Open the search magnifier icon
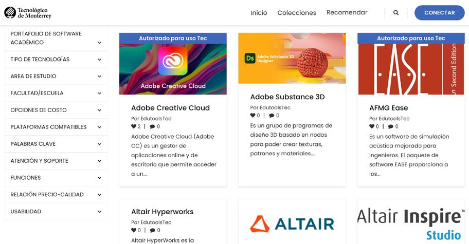This screenshot has width=469, height=244. click(x=396, y=12)
